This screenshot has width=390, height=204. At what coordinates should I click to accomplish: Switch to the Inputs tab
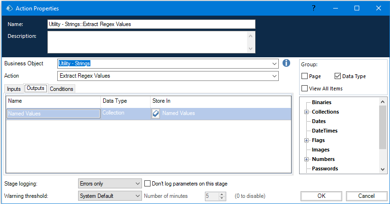click(x=14, y=89)
